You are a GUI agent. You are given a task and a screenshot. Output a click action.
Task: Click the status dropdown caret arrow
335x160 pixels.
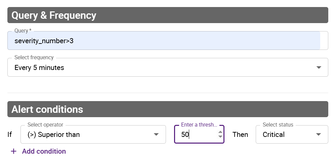(x=319, y=135)
